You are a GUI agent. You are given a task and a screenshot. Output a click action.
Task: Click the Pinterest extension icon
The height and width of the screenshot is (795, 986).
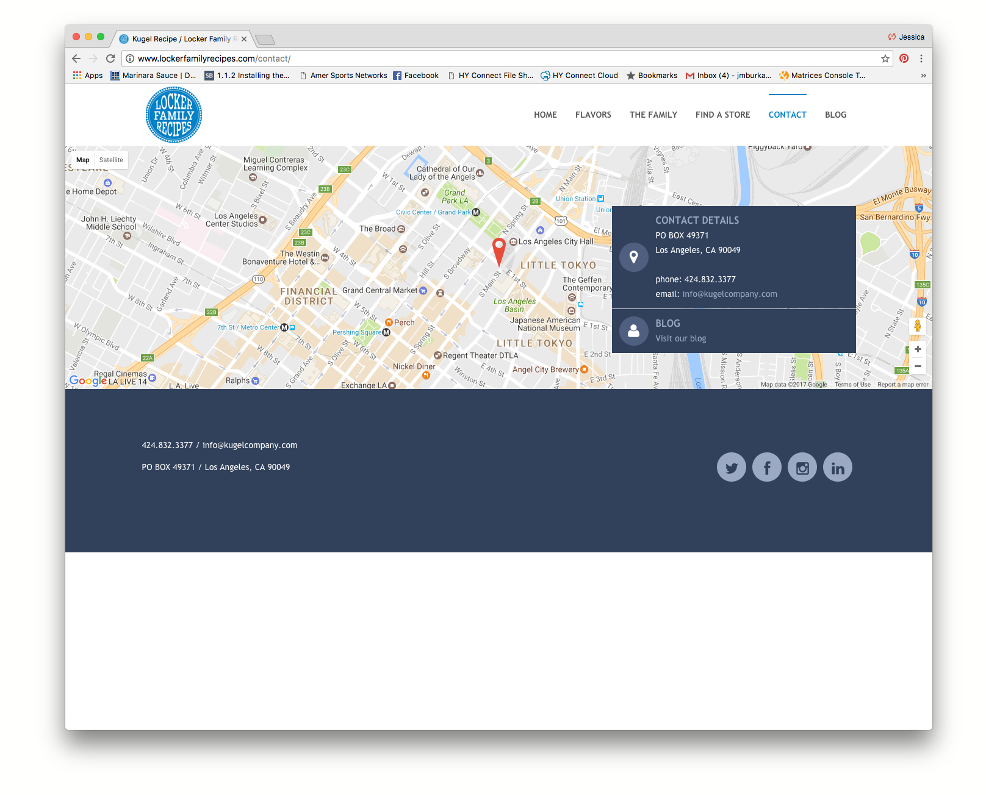[904, 59]
